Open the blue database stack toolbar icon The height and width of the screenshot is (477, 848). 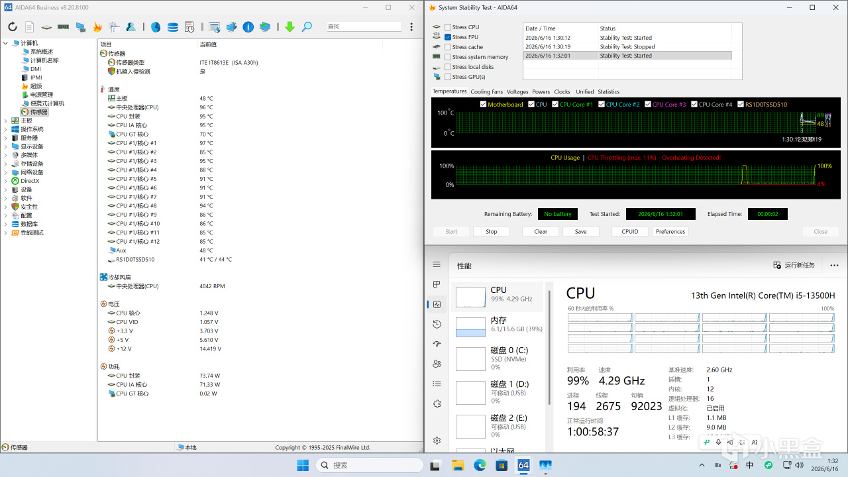click(x=172, y=27)
